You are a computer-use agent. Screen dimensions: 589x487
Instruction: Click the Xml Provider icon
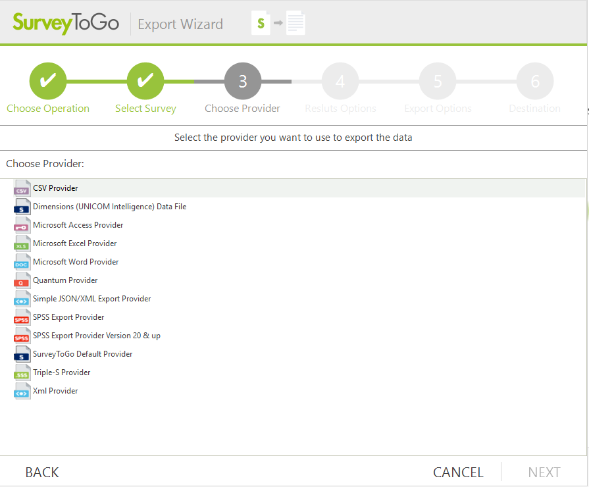coord(22,391)
